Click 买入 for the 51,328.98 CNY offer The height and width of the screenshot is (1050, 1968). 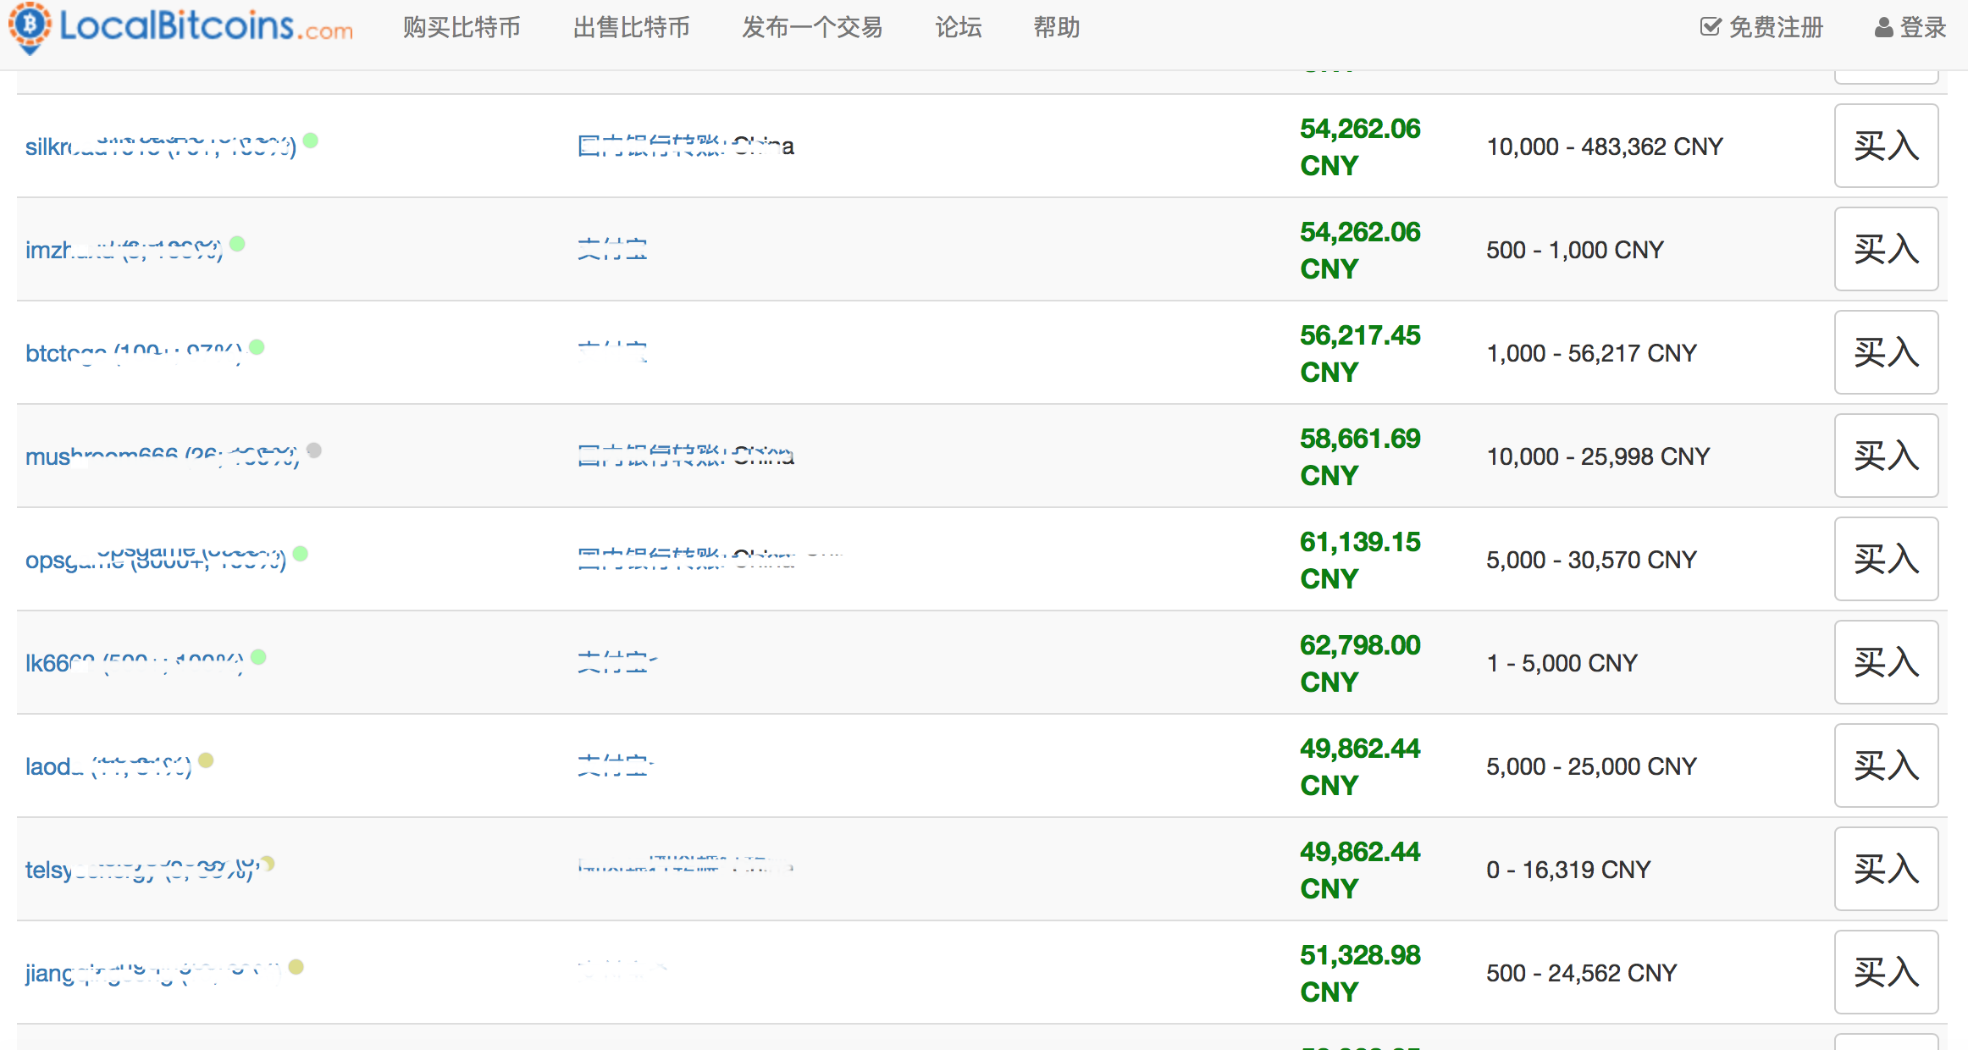(x=1886, y=972)
